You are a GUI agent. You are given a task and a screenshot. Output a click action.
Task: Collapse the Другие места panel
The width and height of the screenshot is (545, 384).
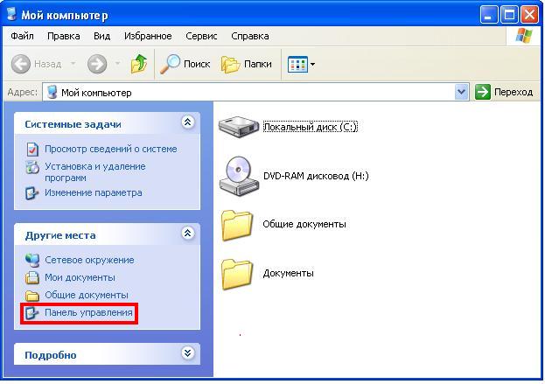point(188,234)
